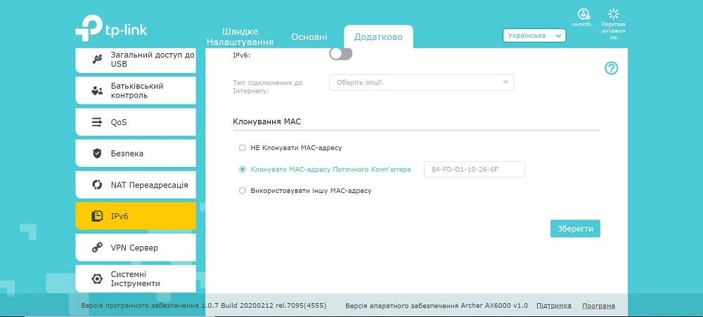Enable the IPv6 toggle switch
Image resolution: width=703 pixels, height=317 pixels.
pyautogui.click(x=341, y=54)
